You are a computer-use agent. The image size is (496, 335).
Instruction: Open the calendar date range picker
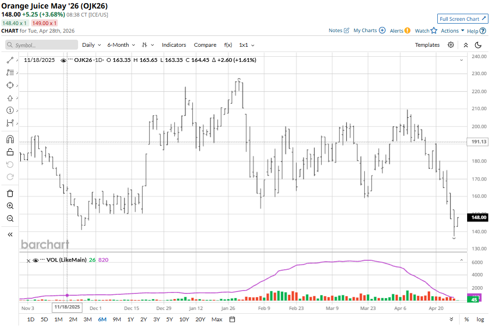(232, 319)
